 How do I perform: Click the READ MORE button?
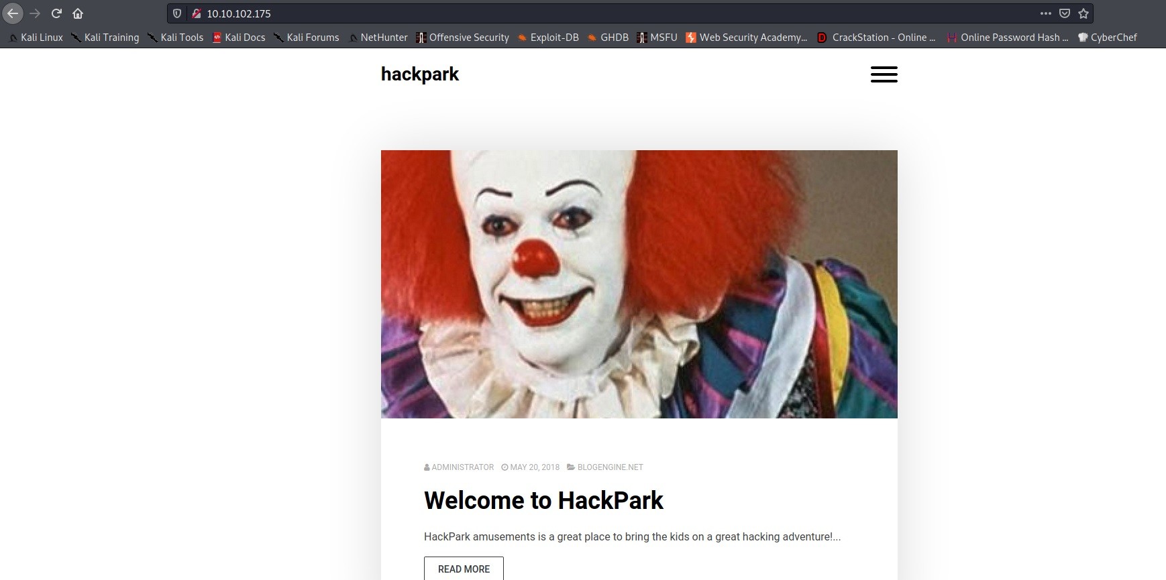coord(464,569)
